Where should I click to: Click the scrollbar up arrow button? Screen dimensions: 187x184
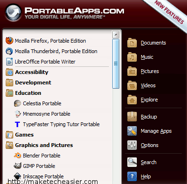[x=116, y=35]
